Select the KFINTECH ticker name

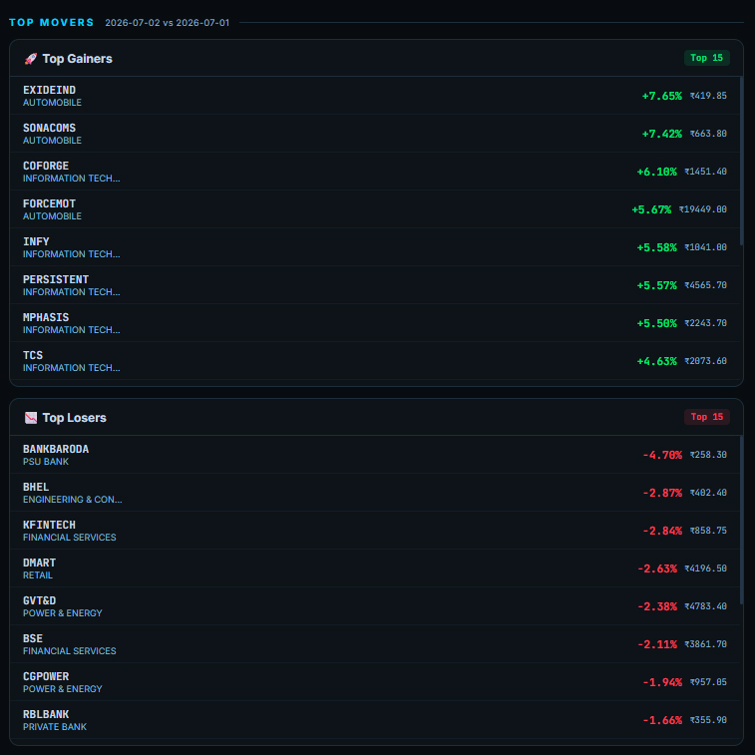point(49,525)
